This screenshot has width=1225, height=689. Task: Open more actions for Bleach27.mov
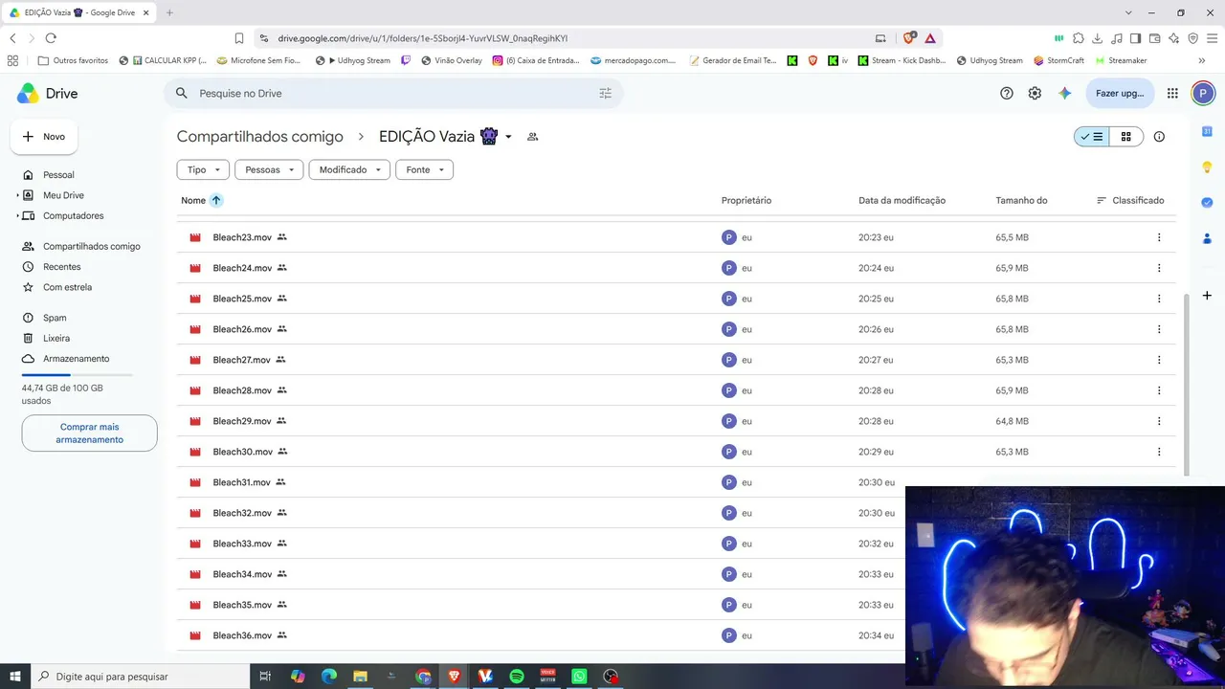coord(1159,360)
